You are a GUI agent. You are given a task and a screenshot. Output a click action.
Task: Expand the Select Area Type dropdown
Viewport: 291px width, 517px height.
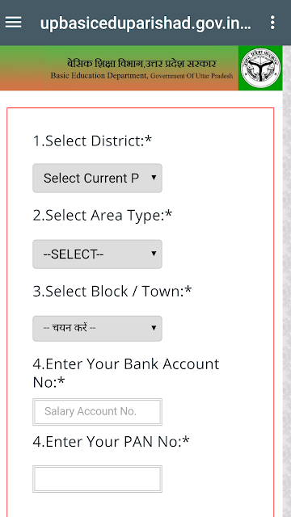click(x=97, y=254)
